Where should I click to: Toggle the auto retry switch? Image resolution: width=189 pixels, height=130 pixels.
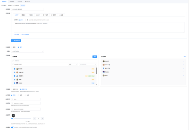(13, 128)
